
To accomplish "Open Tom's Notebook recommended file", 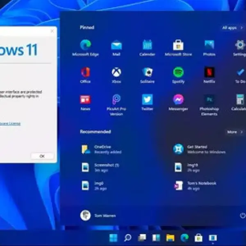I will 197,186.
